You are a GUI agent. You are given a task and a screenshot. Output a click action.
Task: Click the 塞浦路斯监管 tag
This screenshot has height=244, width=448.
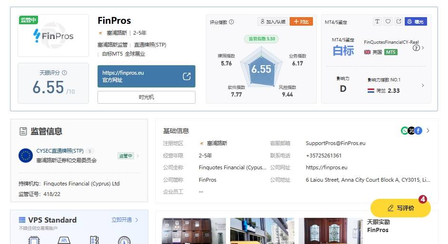113,45
